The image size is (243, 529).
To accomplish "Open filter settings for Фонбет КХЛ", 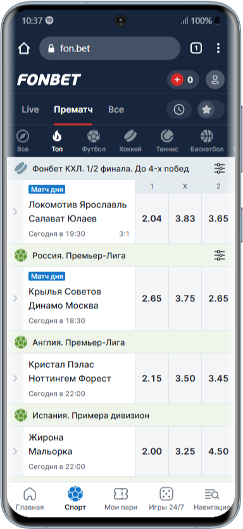I will 220,168.
